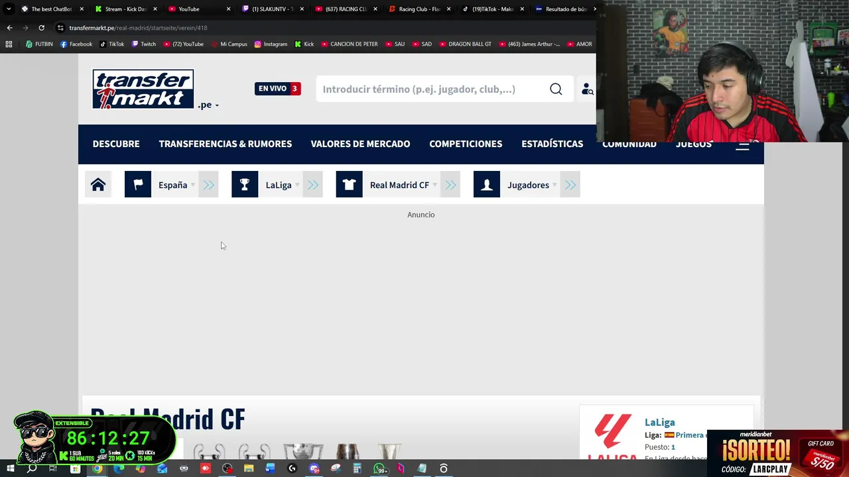Open the Twitch bookmark

tap(144, 44)
